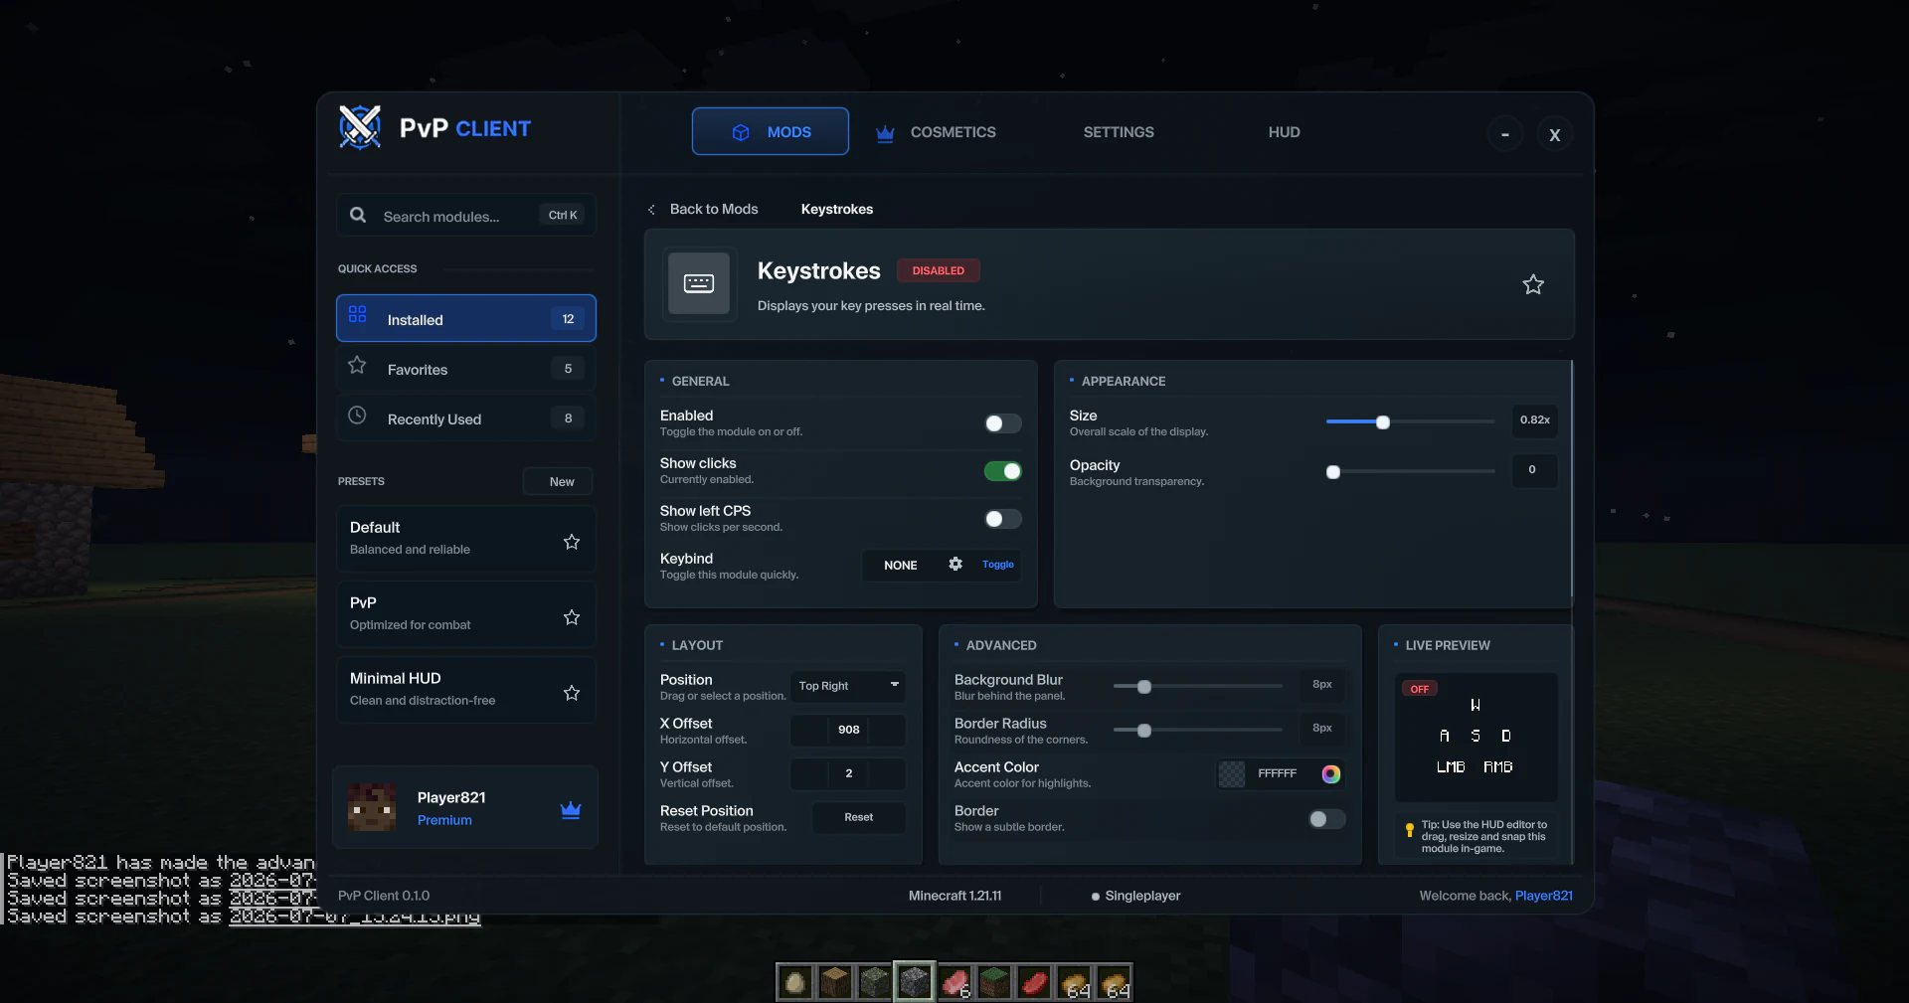
Task: Apply the Minimal HUD preset
Action: 466,690
